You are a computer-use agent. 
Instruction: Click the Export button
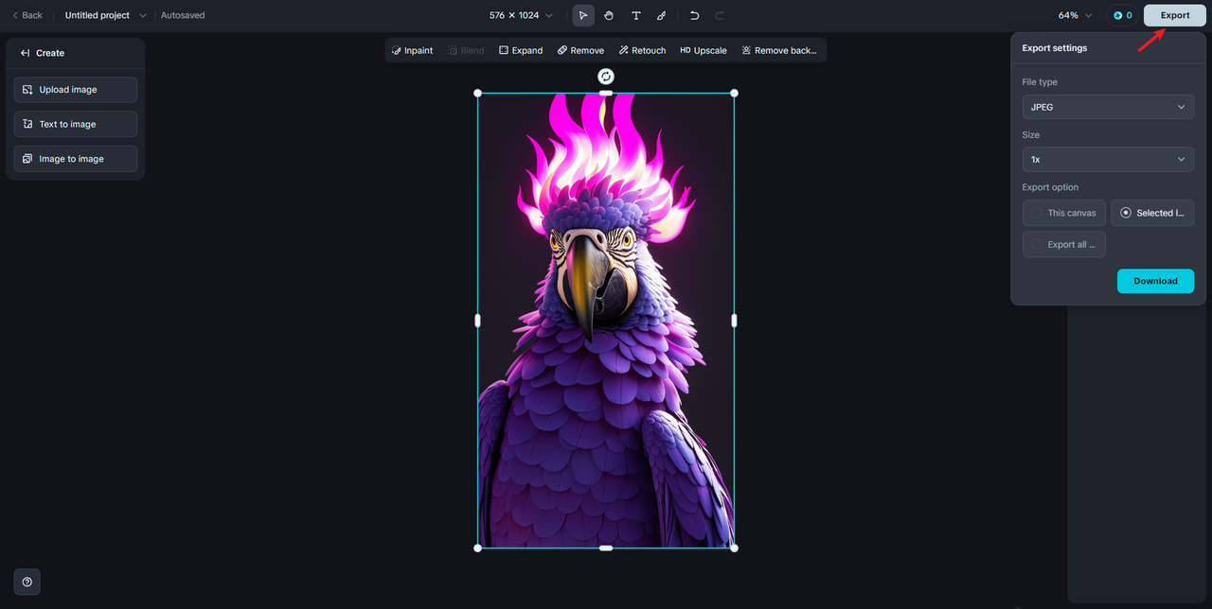[x=1175, y=15]
